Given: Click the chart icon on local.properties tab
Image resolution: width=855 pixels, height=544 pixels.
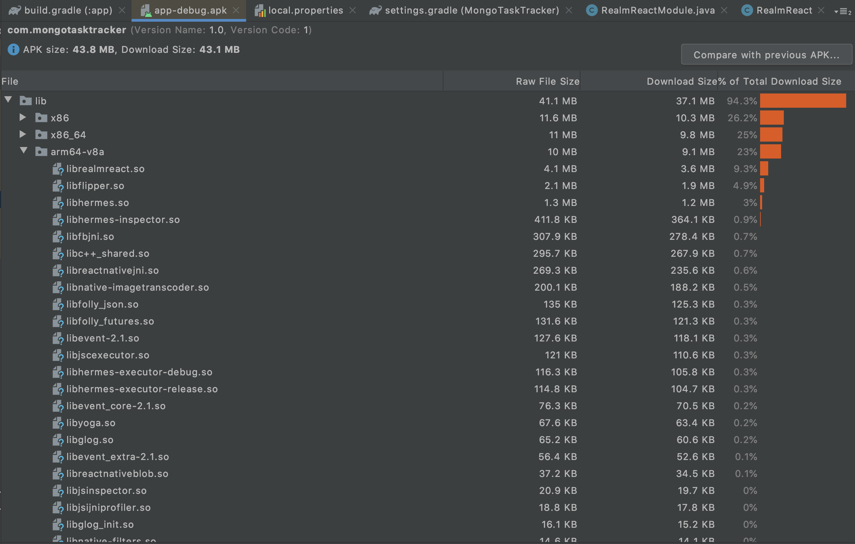Looking at the screenshot, I should 260,10.
